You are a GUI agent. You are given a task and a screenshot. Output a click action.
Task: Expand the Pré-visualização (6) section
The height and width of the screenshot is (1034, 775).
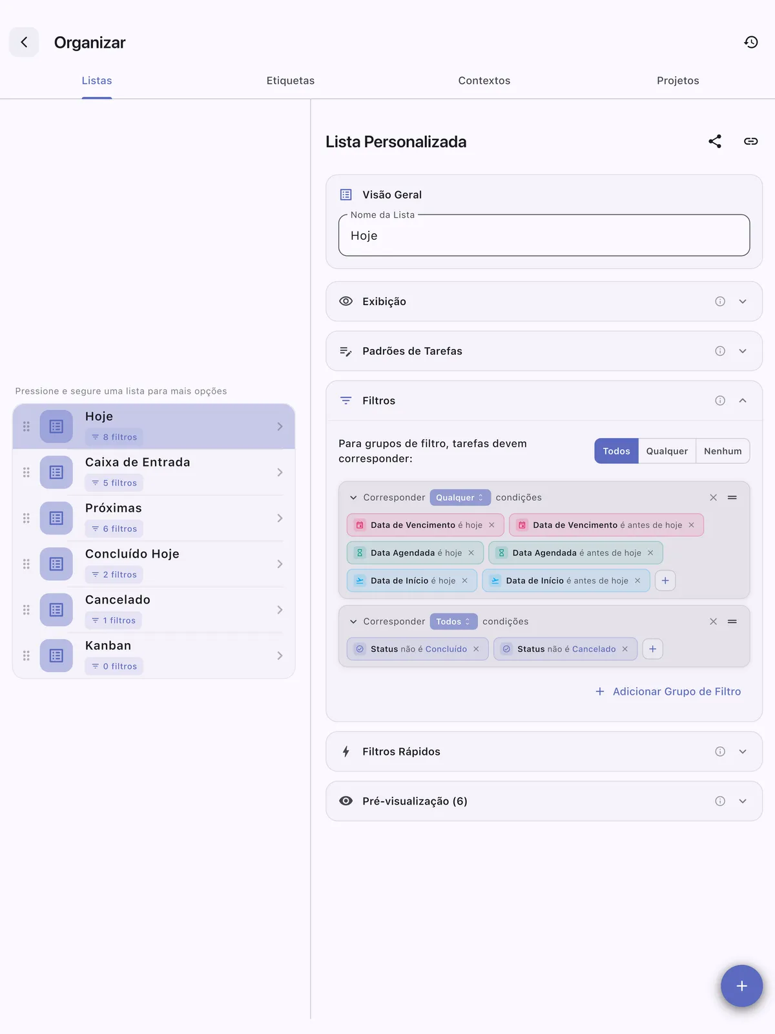(743, 801)
